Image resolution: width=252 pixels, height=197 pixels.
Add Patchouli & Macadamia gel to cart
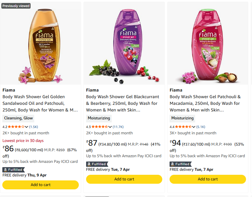tap(208, 179)
